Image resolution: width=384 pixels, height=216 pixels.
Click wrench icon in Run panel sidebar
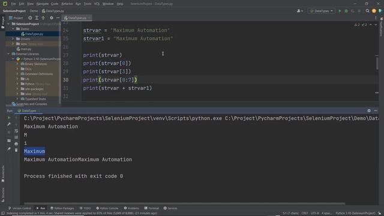(x=9, y=124)
